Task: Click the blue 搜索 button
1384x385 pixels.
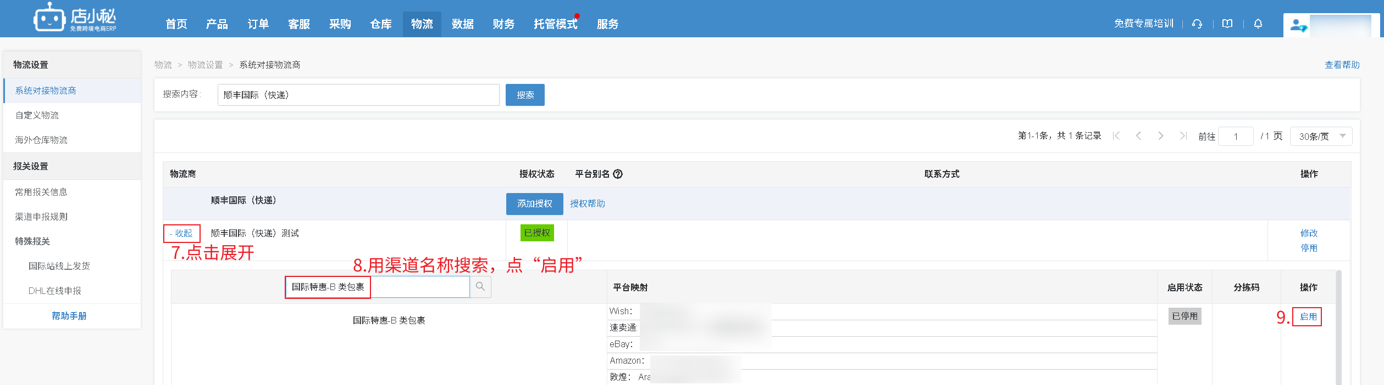Action: (x=525, y=95)
